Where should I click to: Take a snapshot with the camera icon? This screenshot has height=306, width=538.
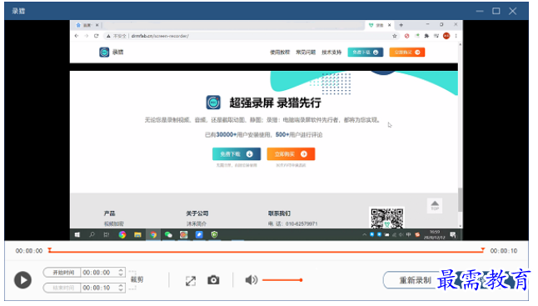click(213, 280)
